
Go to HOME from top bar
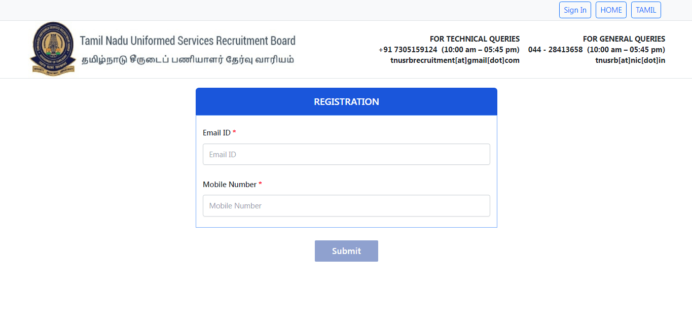(x=611, y=10)
